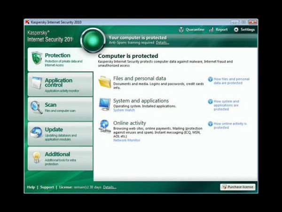Open How files and personal data are protected
The width and height of the screenshot is (282, 212).
pos(232,81)
